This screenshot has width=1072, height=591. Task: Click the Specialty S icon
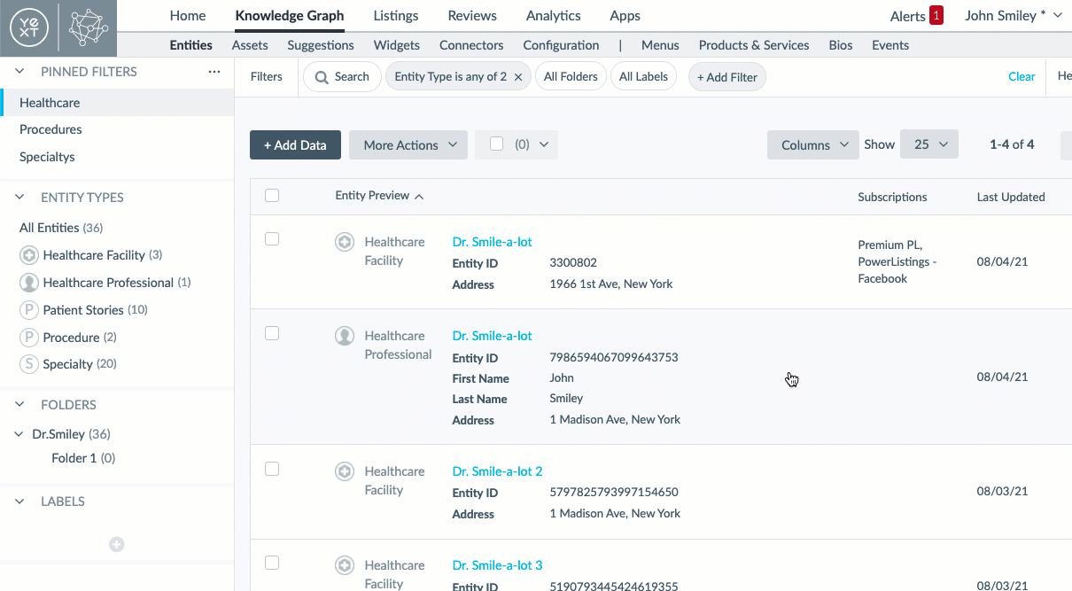click(x=29, y=363)
